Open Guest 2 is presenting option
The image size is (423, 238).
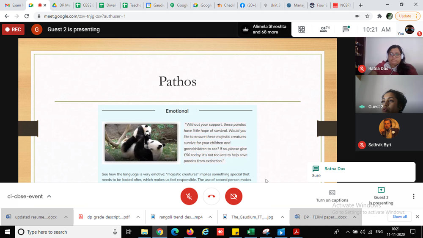381,196
